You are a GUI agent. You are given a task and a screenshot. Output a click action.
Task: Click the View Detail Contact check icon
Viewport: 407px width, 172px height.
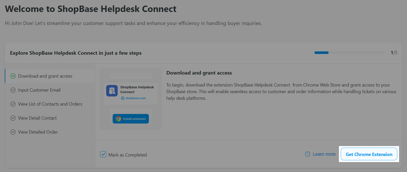click(13, 118)
